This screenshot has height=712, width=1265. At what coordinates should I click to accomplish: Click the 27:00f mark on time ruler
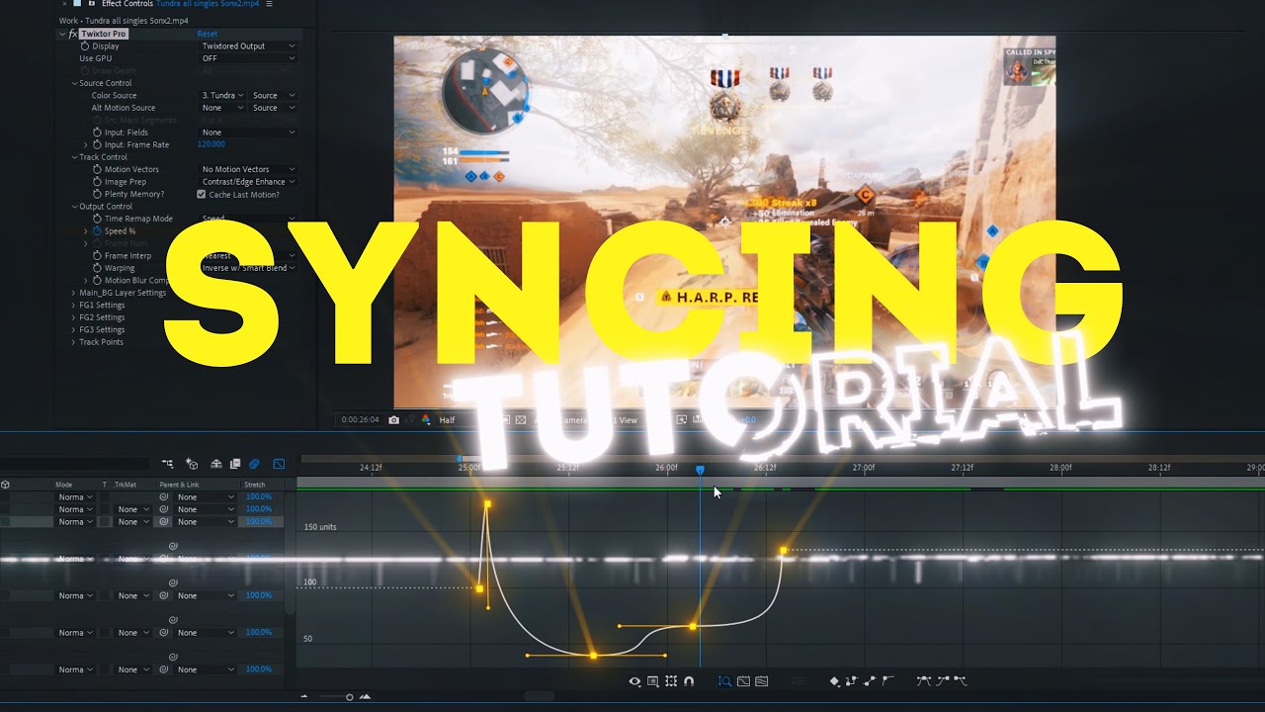pyautogui.click(x=864, y=468)
